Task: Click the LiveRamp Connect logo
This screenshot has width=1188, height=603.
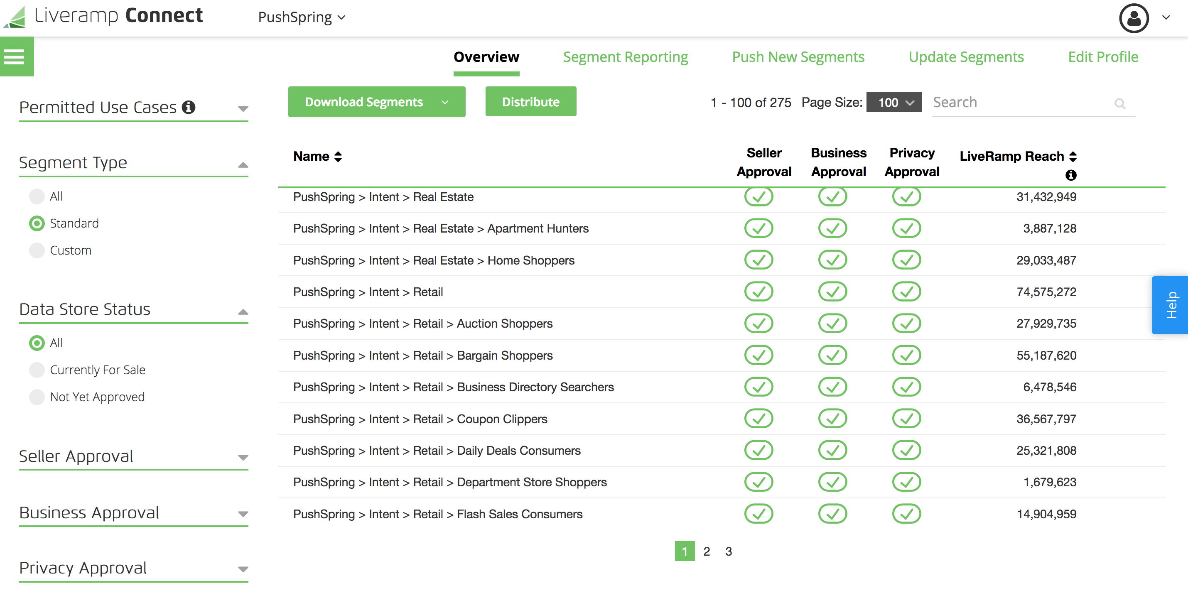Action: click(103, 16)
